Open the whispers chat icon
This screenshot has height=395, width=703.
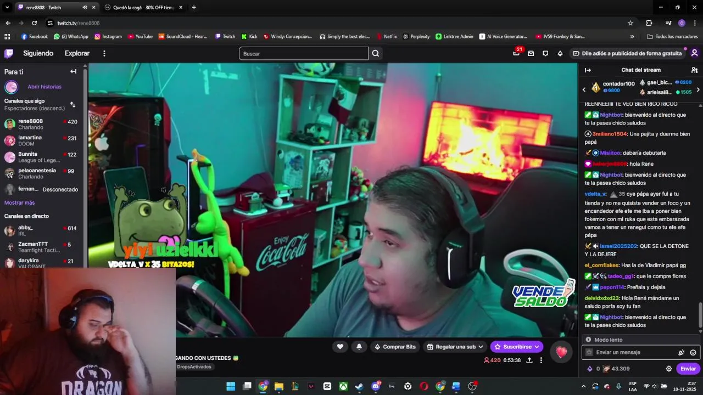tap(545, 53)
